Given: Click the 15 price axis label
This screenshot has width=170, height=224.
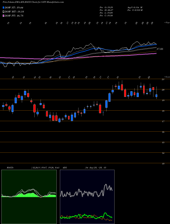Looking at the screenshot, I should [163, 143].
